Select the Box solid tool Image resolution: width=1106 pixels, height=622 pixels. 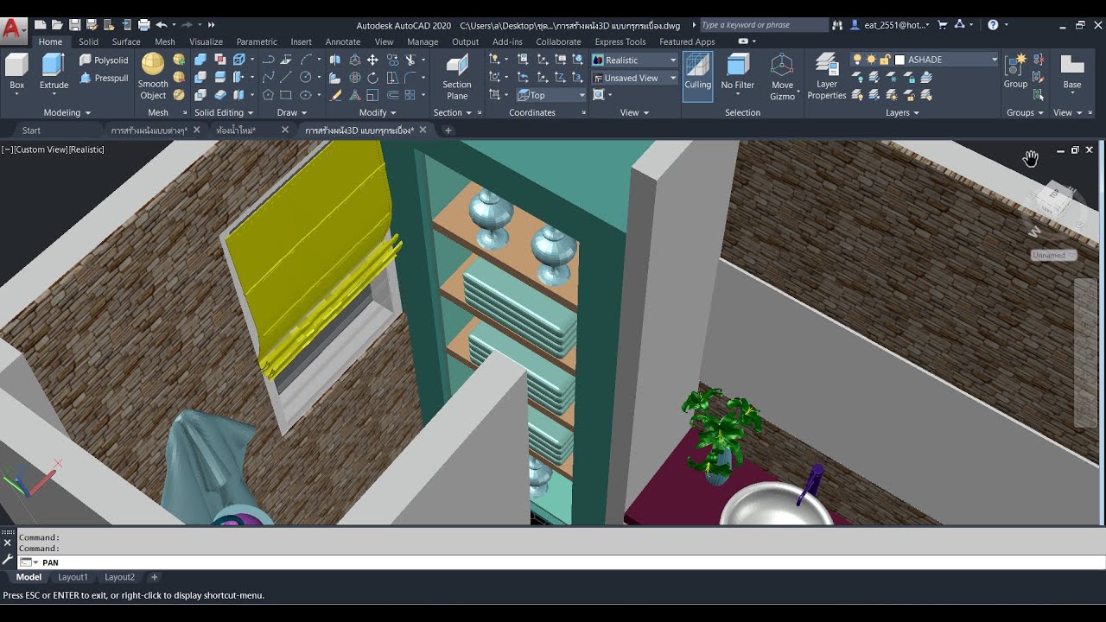click(16, 72)
